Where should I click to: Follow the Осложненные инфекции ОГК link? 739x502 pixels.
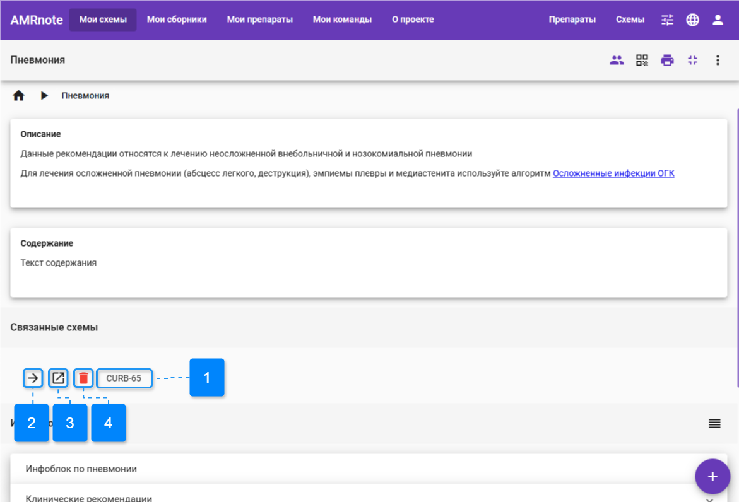pyautogui.click(x=613, y=173)
